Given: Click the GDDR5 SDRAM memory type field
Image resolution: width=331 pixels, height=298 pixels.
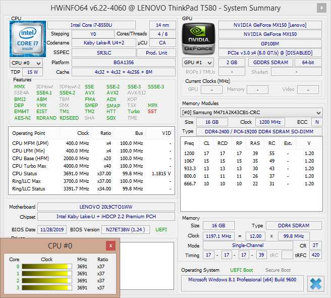Looking at the screenshot, I should tap(270, 63).
